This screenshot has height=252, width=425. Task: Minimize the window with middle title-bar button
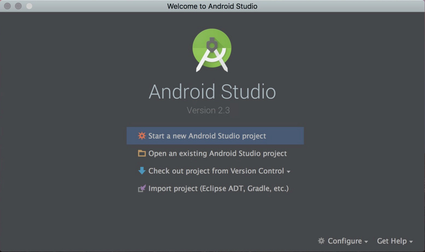18,6
